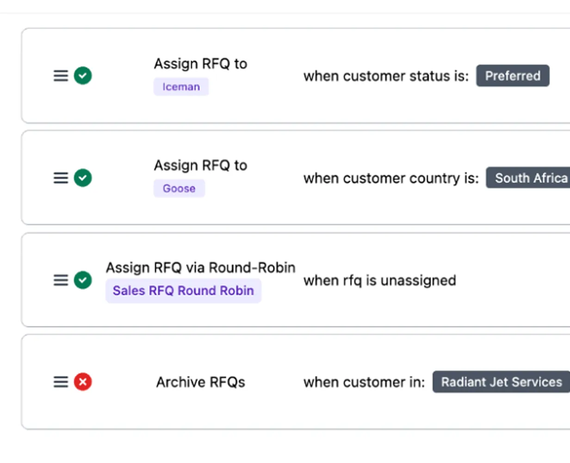The image size is (570, 463).
Task: Click the green check icon on the Goose rule
Action: (x=83, y=177)
